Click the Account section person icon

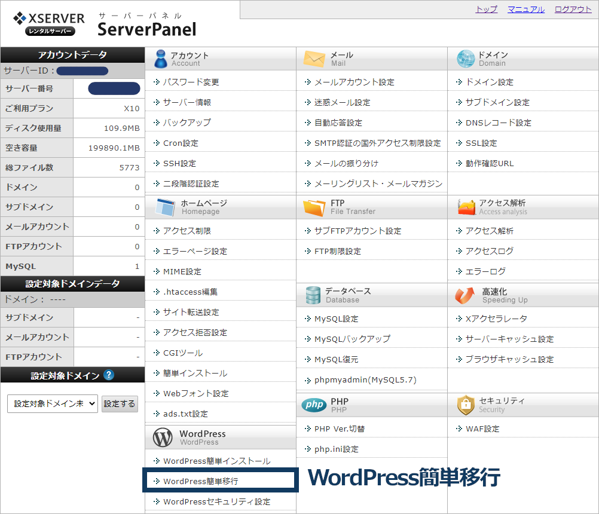161,59
